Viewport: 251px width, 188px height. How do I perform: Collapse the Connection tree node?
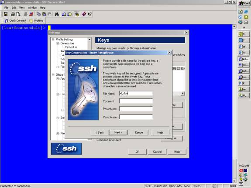58,44
